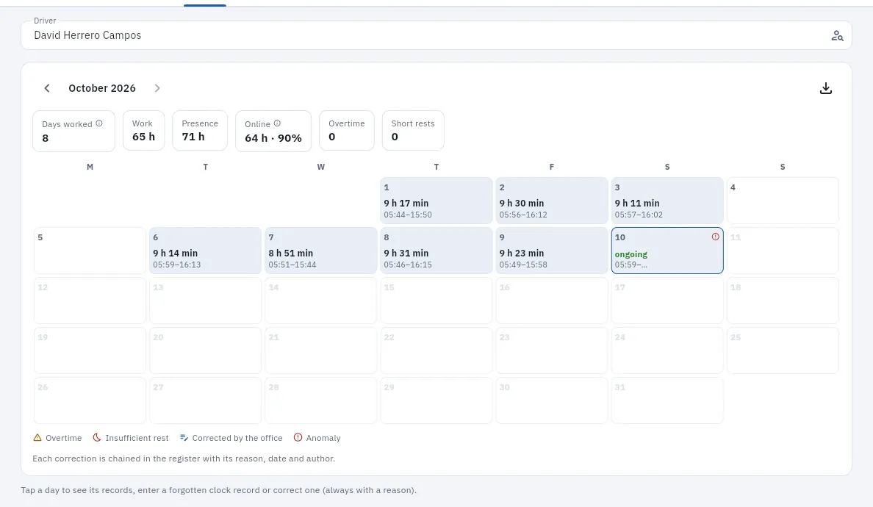Click the 05:57–16:02 time range text
This screenshot has width=873, height=507.
[x=639, y=215]
